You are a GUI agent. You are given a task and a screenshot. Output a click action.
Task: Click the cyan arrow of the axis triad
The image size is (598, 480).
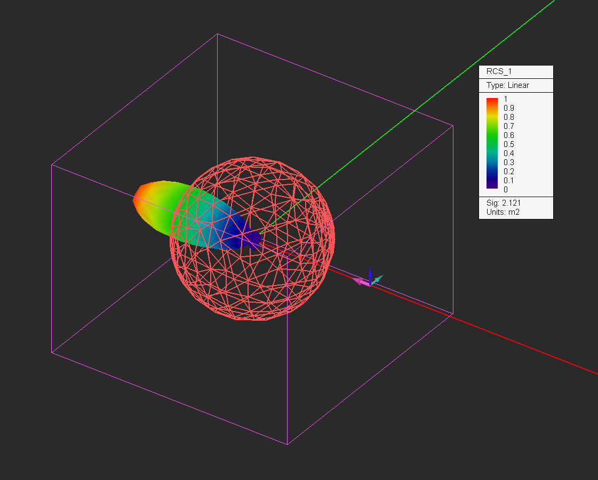(378, 279)
